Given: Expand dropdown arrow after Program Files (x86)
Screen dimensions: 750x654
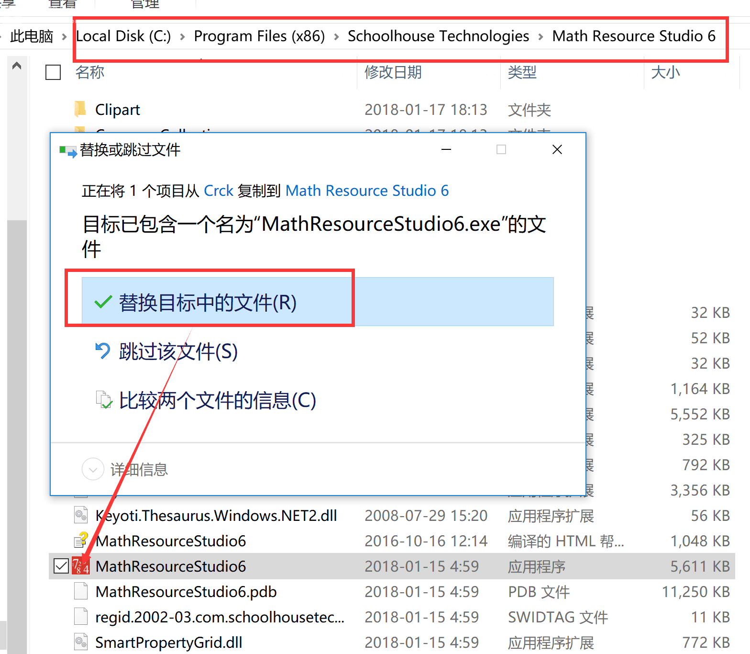Looking at the screenshot, I should [x=336, y=36].
